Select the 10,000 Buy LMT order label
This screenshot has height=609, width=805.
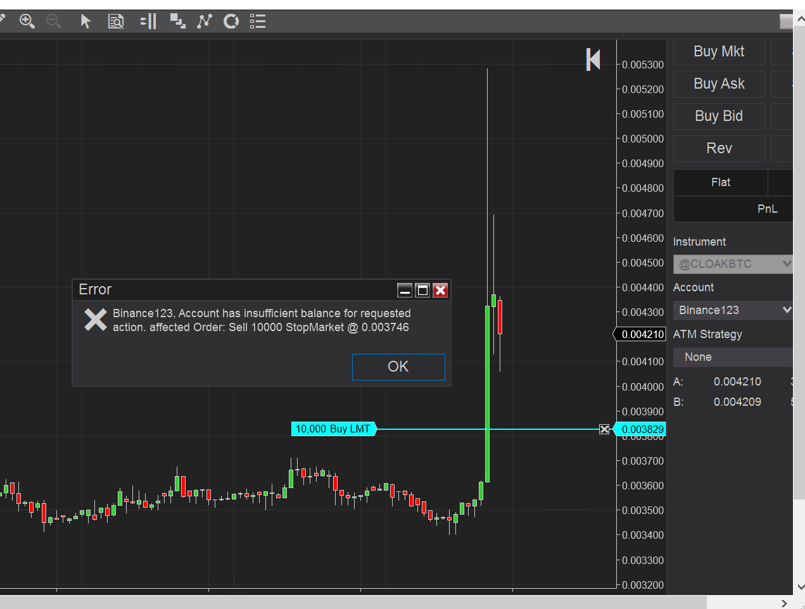pyautogui.click(x=333, y=429)
